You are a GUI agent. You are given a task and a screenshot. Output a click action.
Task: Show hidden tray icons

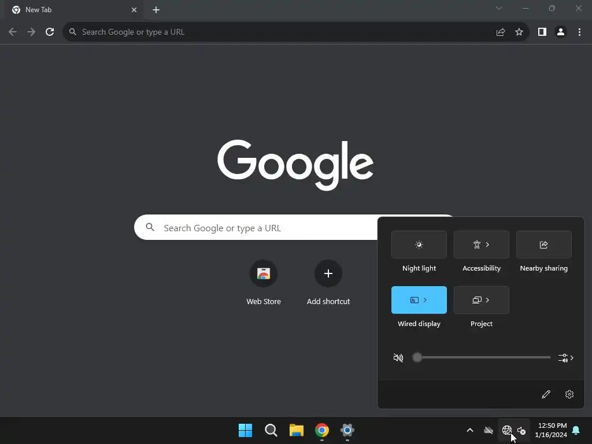pyautogui.click(x=470, y=430)
